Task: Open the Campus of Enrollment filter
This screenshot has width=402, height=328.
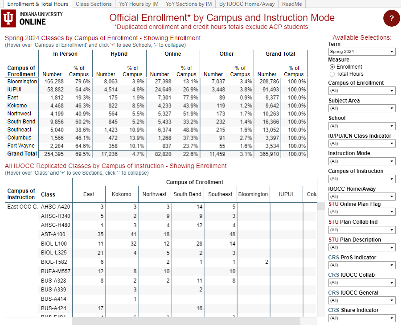Action: pyautogui.click(x=361, y=90)
